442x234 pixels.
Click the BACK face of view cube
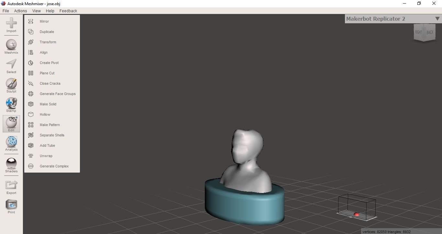[430, 32]
